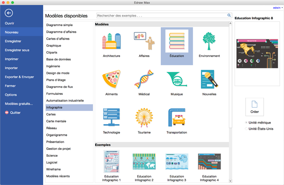Choose Enregistrer sous
284x185 pixels.
pyautogui.click(x=17, y=50)
